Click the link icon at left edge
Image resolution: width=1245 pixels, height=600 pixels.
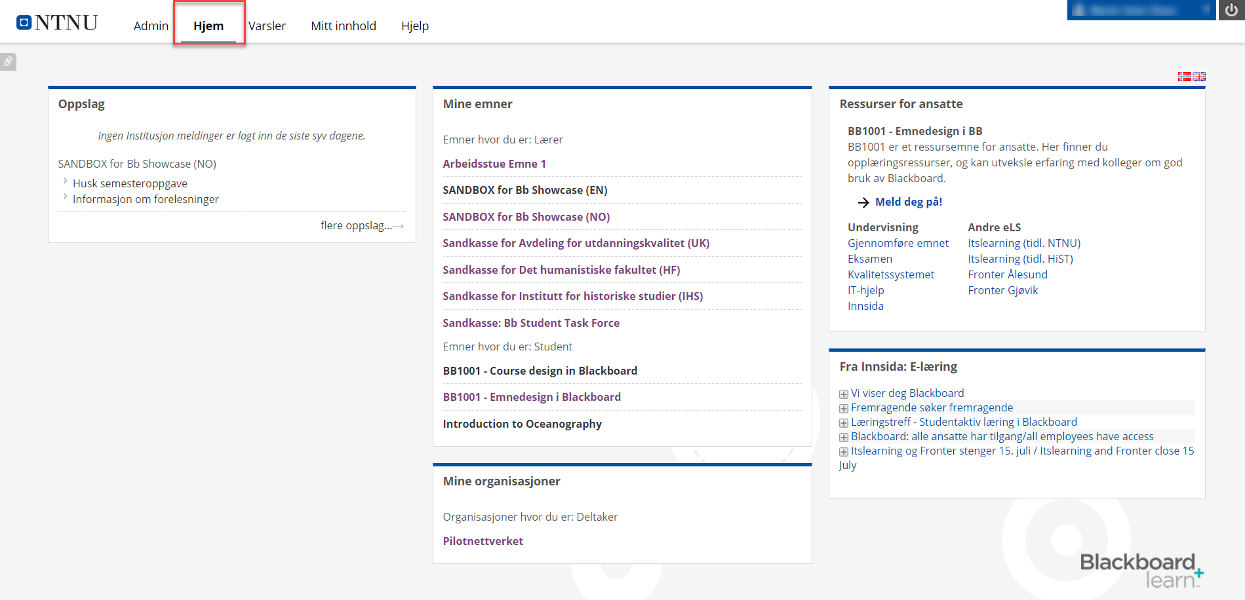click(x=8, y=62)
